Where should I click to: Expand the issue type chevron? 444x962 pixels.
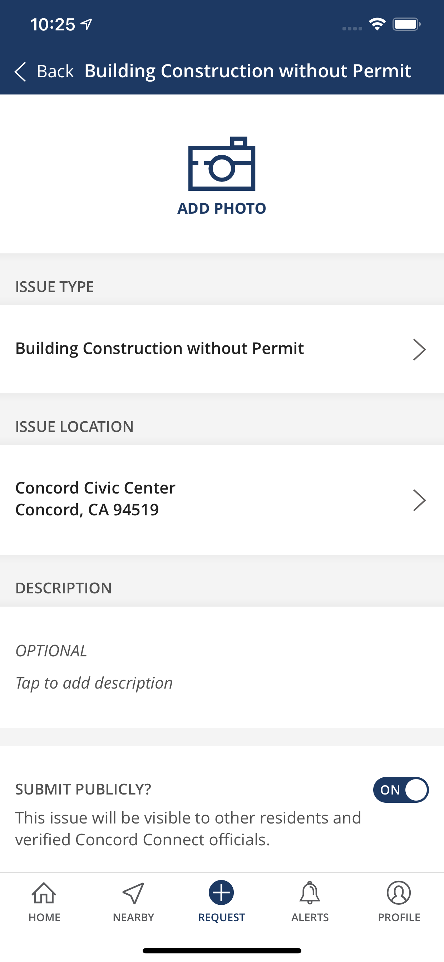(x=419, y=349)
